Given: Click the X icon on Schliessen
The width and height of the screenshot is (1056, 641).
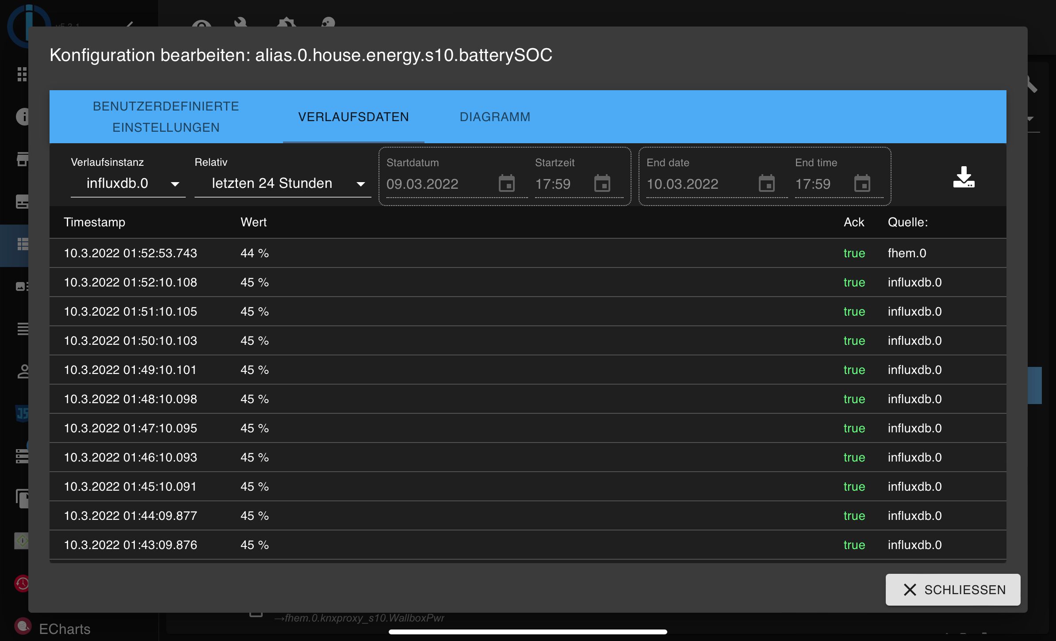Looking at the screenshot, I should pos(910,590).
